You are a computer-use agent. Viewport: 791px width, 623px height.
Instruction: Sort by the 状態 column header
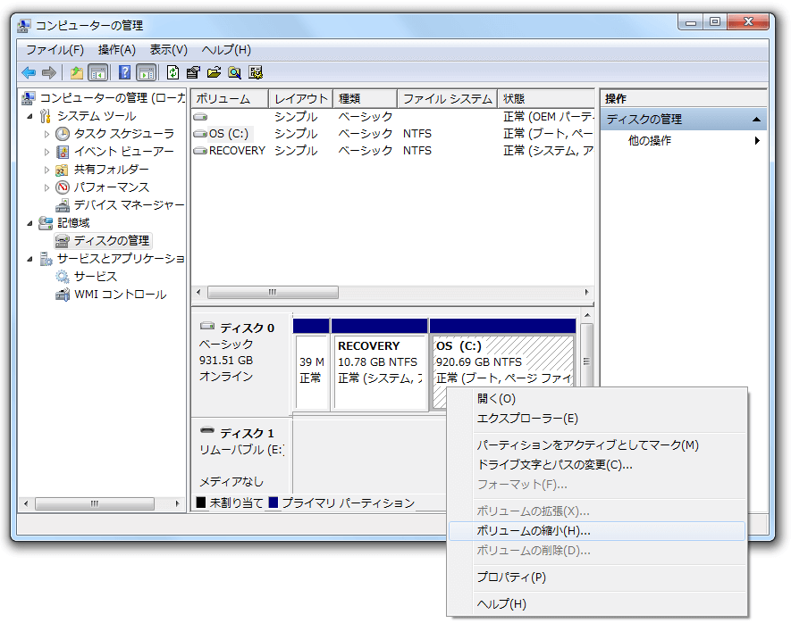(546, 99)
